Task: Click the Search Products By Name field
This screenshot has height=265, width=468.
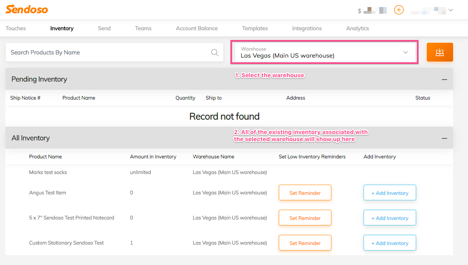Action: 106,53
